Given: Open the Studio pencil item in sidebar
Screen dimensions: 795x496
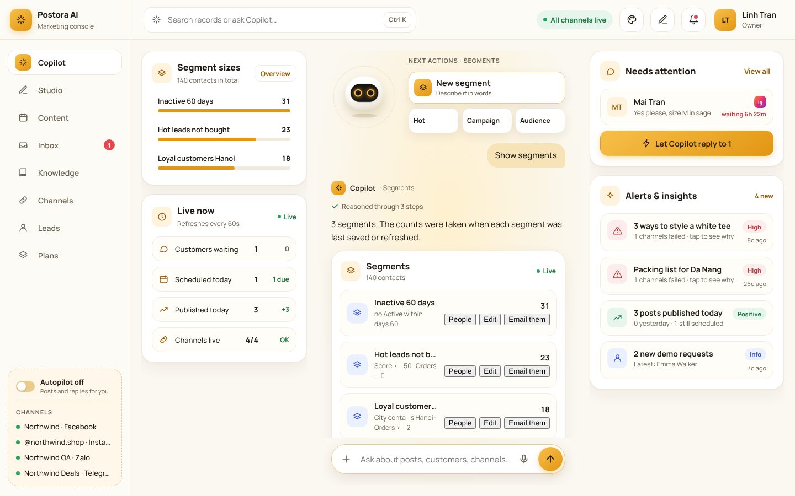Looking at the screenshot, I should 65,90.
